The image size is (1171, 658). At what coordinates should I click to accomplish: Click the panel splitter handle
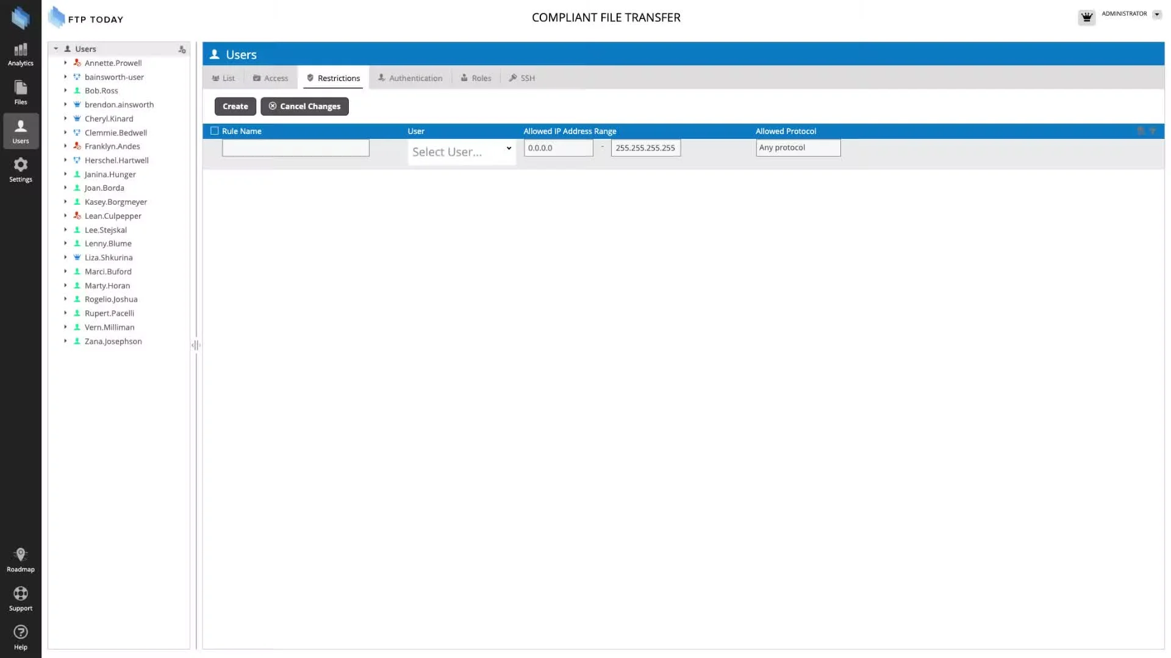pyautogui.click(x=196, y=345)
